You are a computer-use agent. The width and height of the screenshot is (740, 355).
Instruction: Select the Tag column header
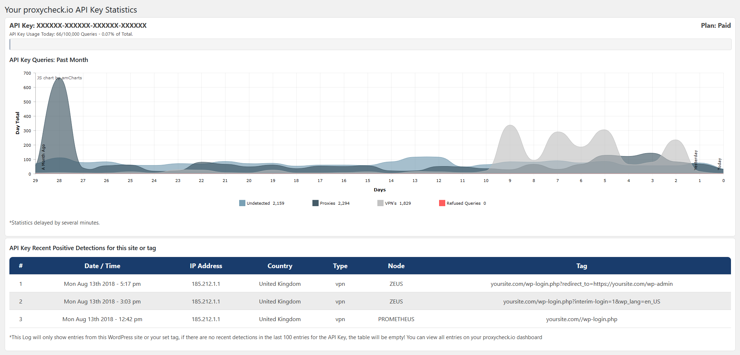(581, 266)
